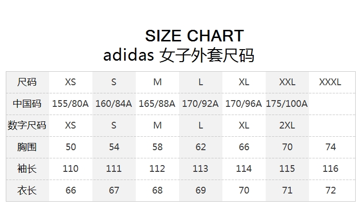
Task: Click the XXXL column header
Action: pos(330,82)
